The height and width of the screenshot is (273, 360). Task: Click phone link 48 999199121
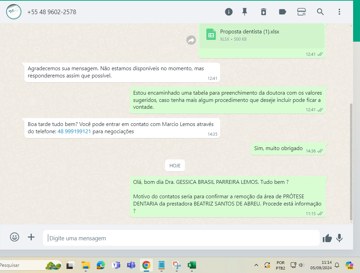click(74, 132)
